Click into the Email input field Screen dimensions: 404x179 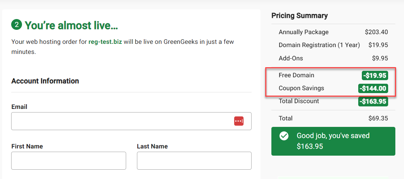pos(132,121)
